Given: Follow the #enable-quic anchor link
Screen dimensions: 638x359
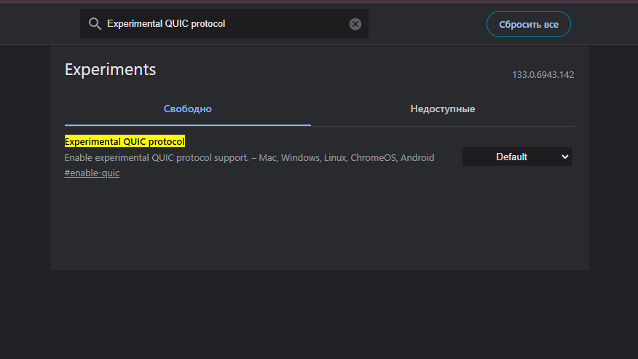Looking at the screenshot, I should (92, 173).
